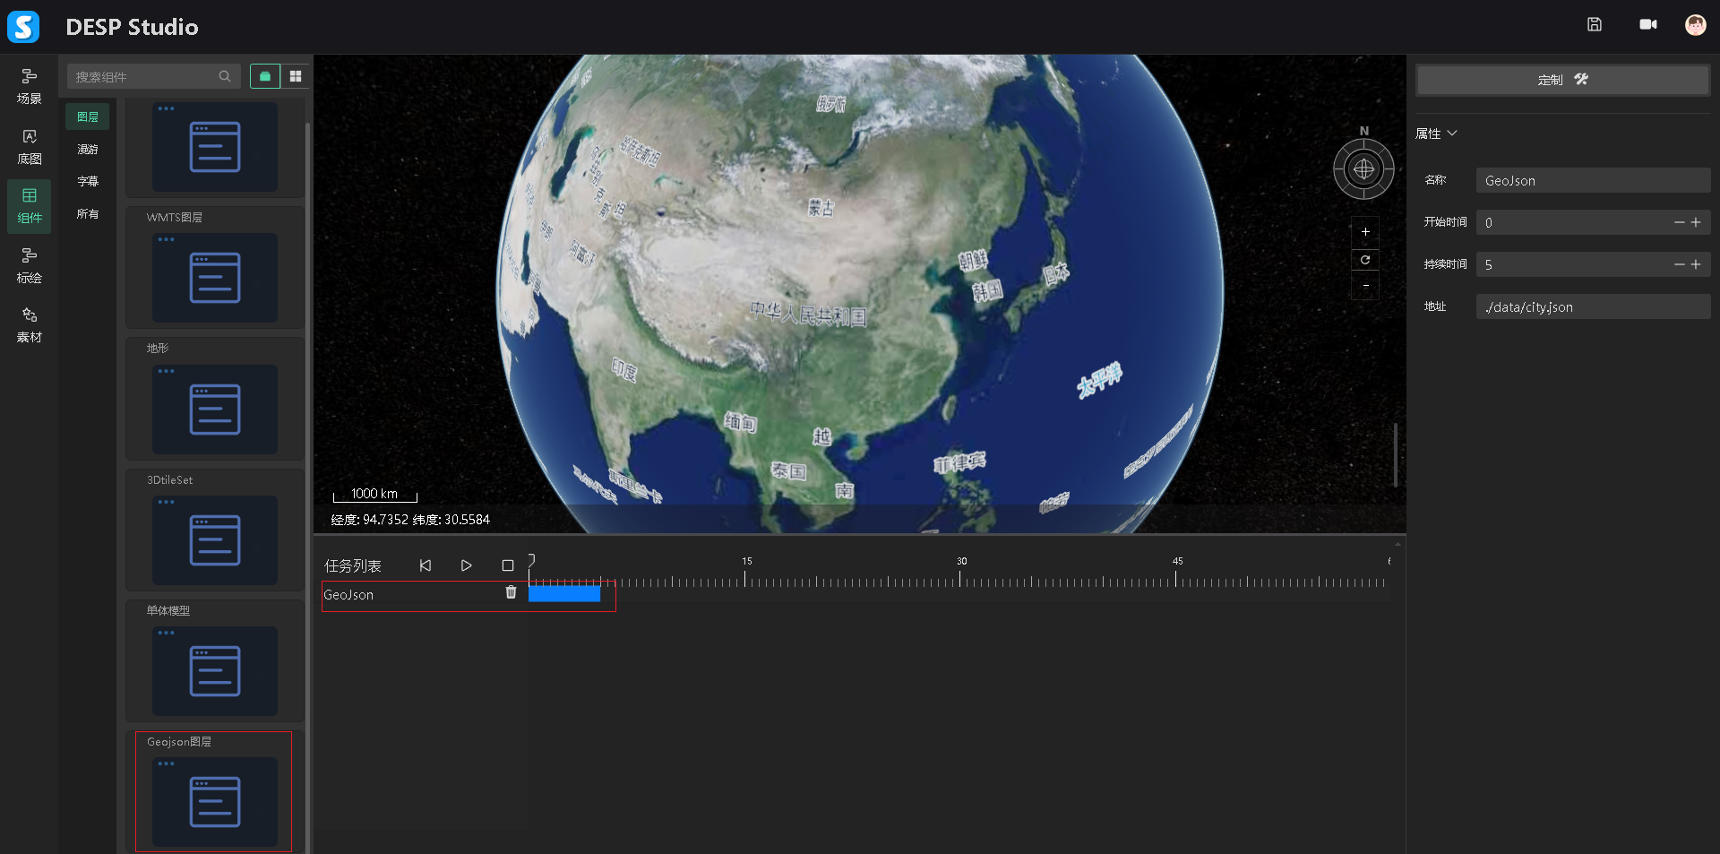This screenshot has width=1720, height=854.
Task: Switch to grid view toggle
Action: tap(296, 77)
